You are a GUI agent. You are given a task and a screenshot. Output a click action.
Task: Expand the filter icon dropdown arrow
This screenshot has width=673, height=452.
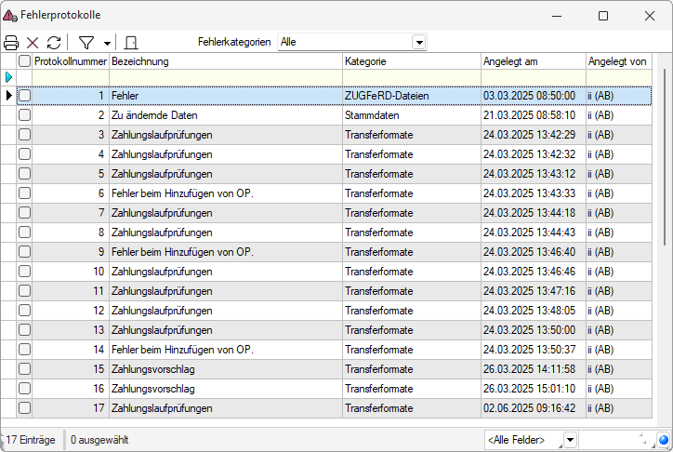pyautogui.click(x=107, y=44)
